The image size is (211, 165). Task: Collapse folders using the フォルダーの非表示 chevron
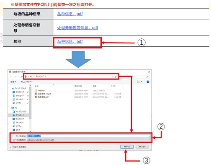[x=10, y=147]
